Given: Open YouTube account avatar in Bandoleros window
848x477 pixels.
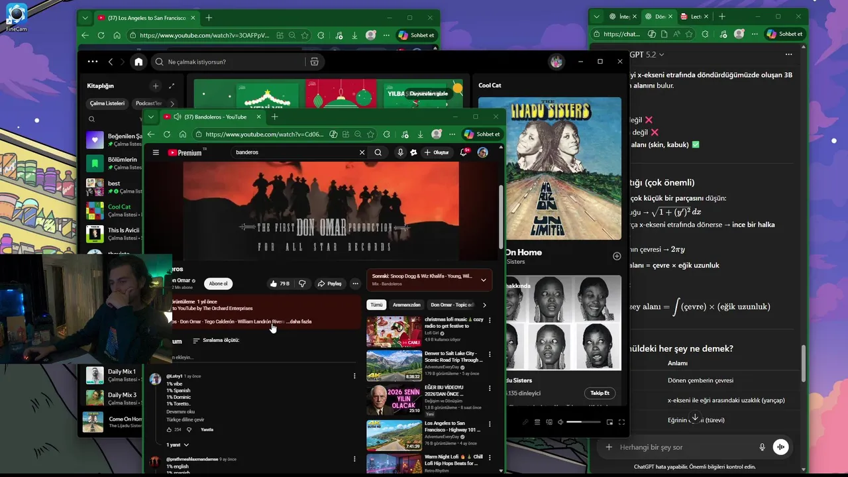Looking at the screenshot, I should click(483, 152).
